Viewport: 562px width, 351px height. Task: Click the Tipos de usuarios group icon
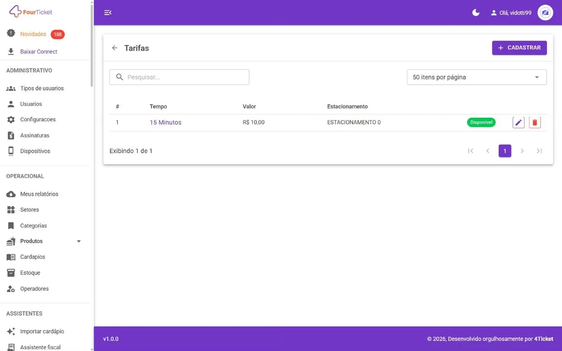click(11, 88)
